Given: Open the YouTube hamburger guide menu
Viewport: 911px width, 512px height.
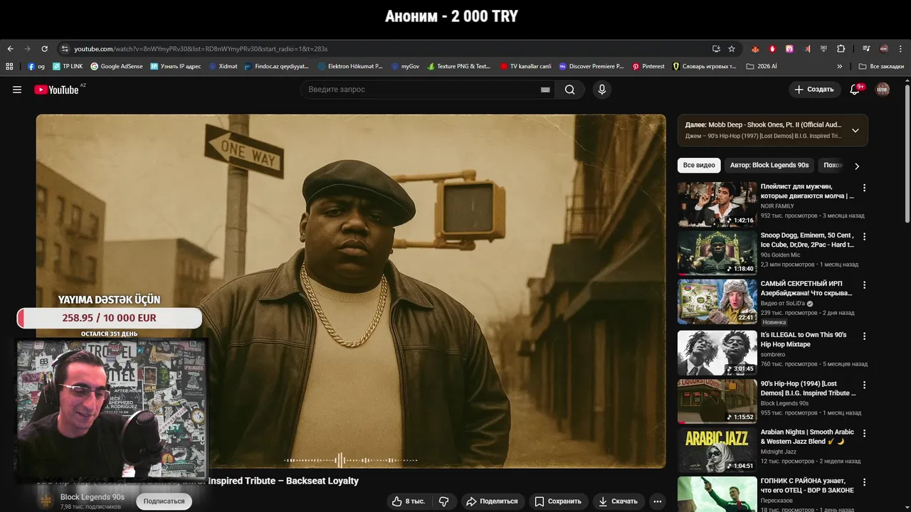Looking at the screenshot, I should pyautogui.click(x=17, y=90).
